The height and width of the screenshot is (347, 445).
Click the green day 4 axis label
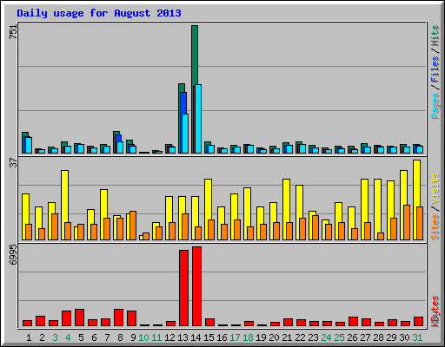68,337
